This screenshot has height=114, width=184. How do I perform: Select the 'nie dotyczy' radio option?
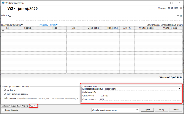[x=5, y=90]
